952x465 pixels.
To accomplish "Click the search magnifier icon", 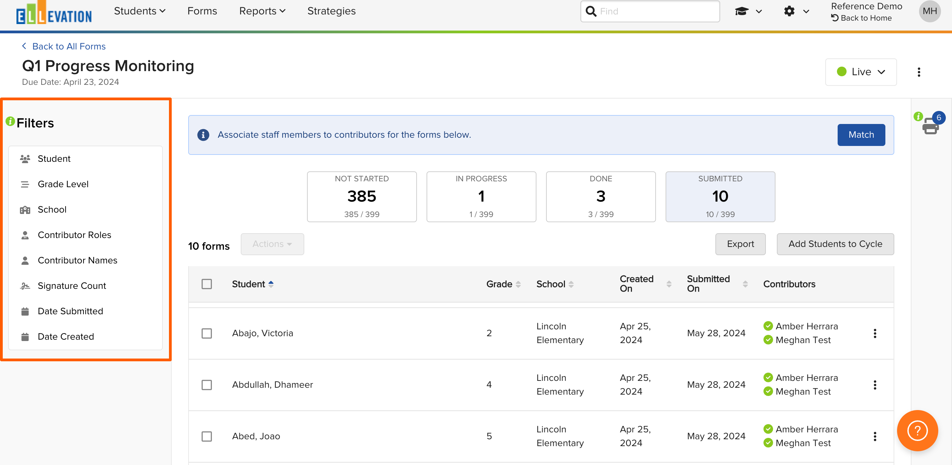I will click(x=591, y=11).
